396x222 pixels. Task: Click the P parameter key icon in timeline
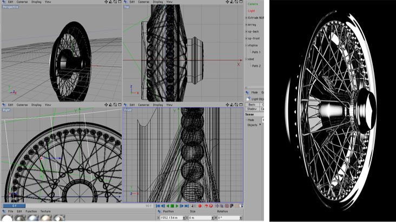(x=232, y=206)
